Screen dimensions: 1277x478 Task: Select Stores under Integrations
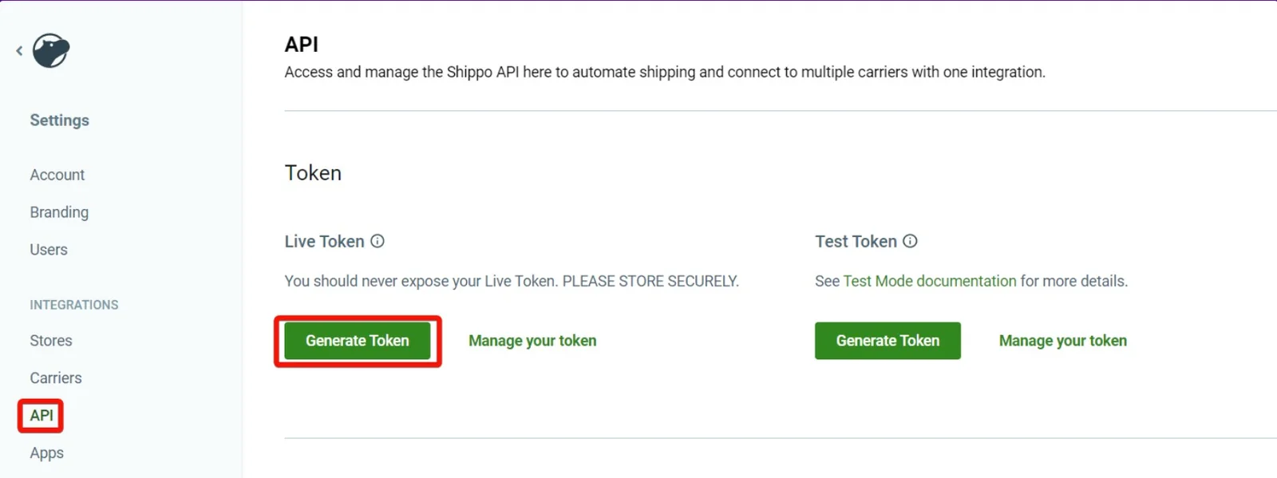coord(51,341)
